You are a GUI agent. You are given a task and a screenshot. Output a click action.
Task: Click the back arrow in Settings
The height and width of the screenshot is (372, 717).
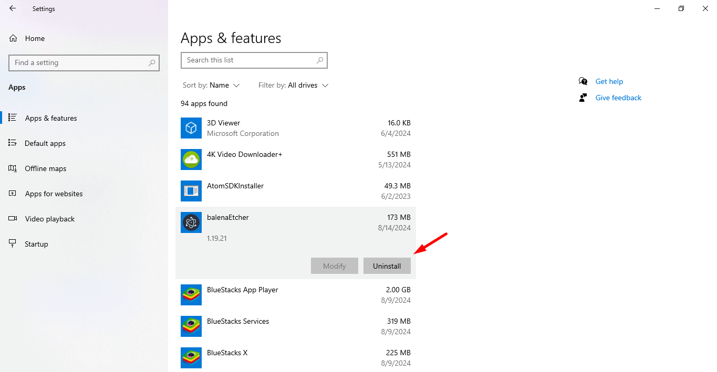(13, 8)
